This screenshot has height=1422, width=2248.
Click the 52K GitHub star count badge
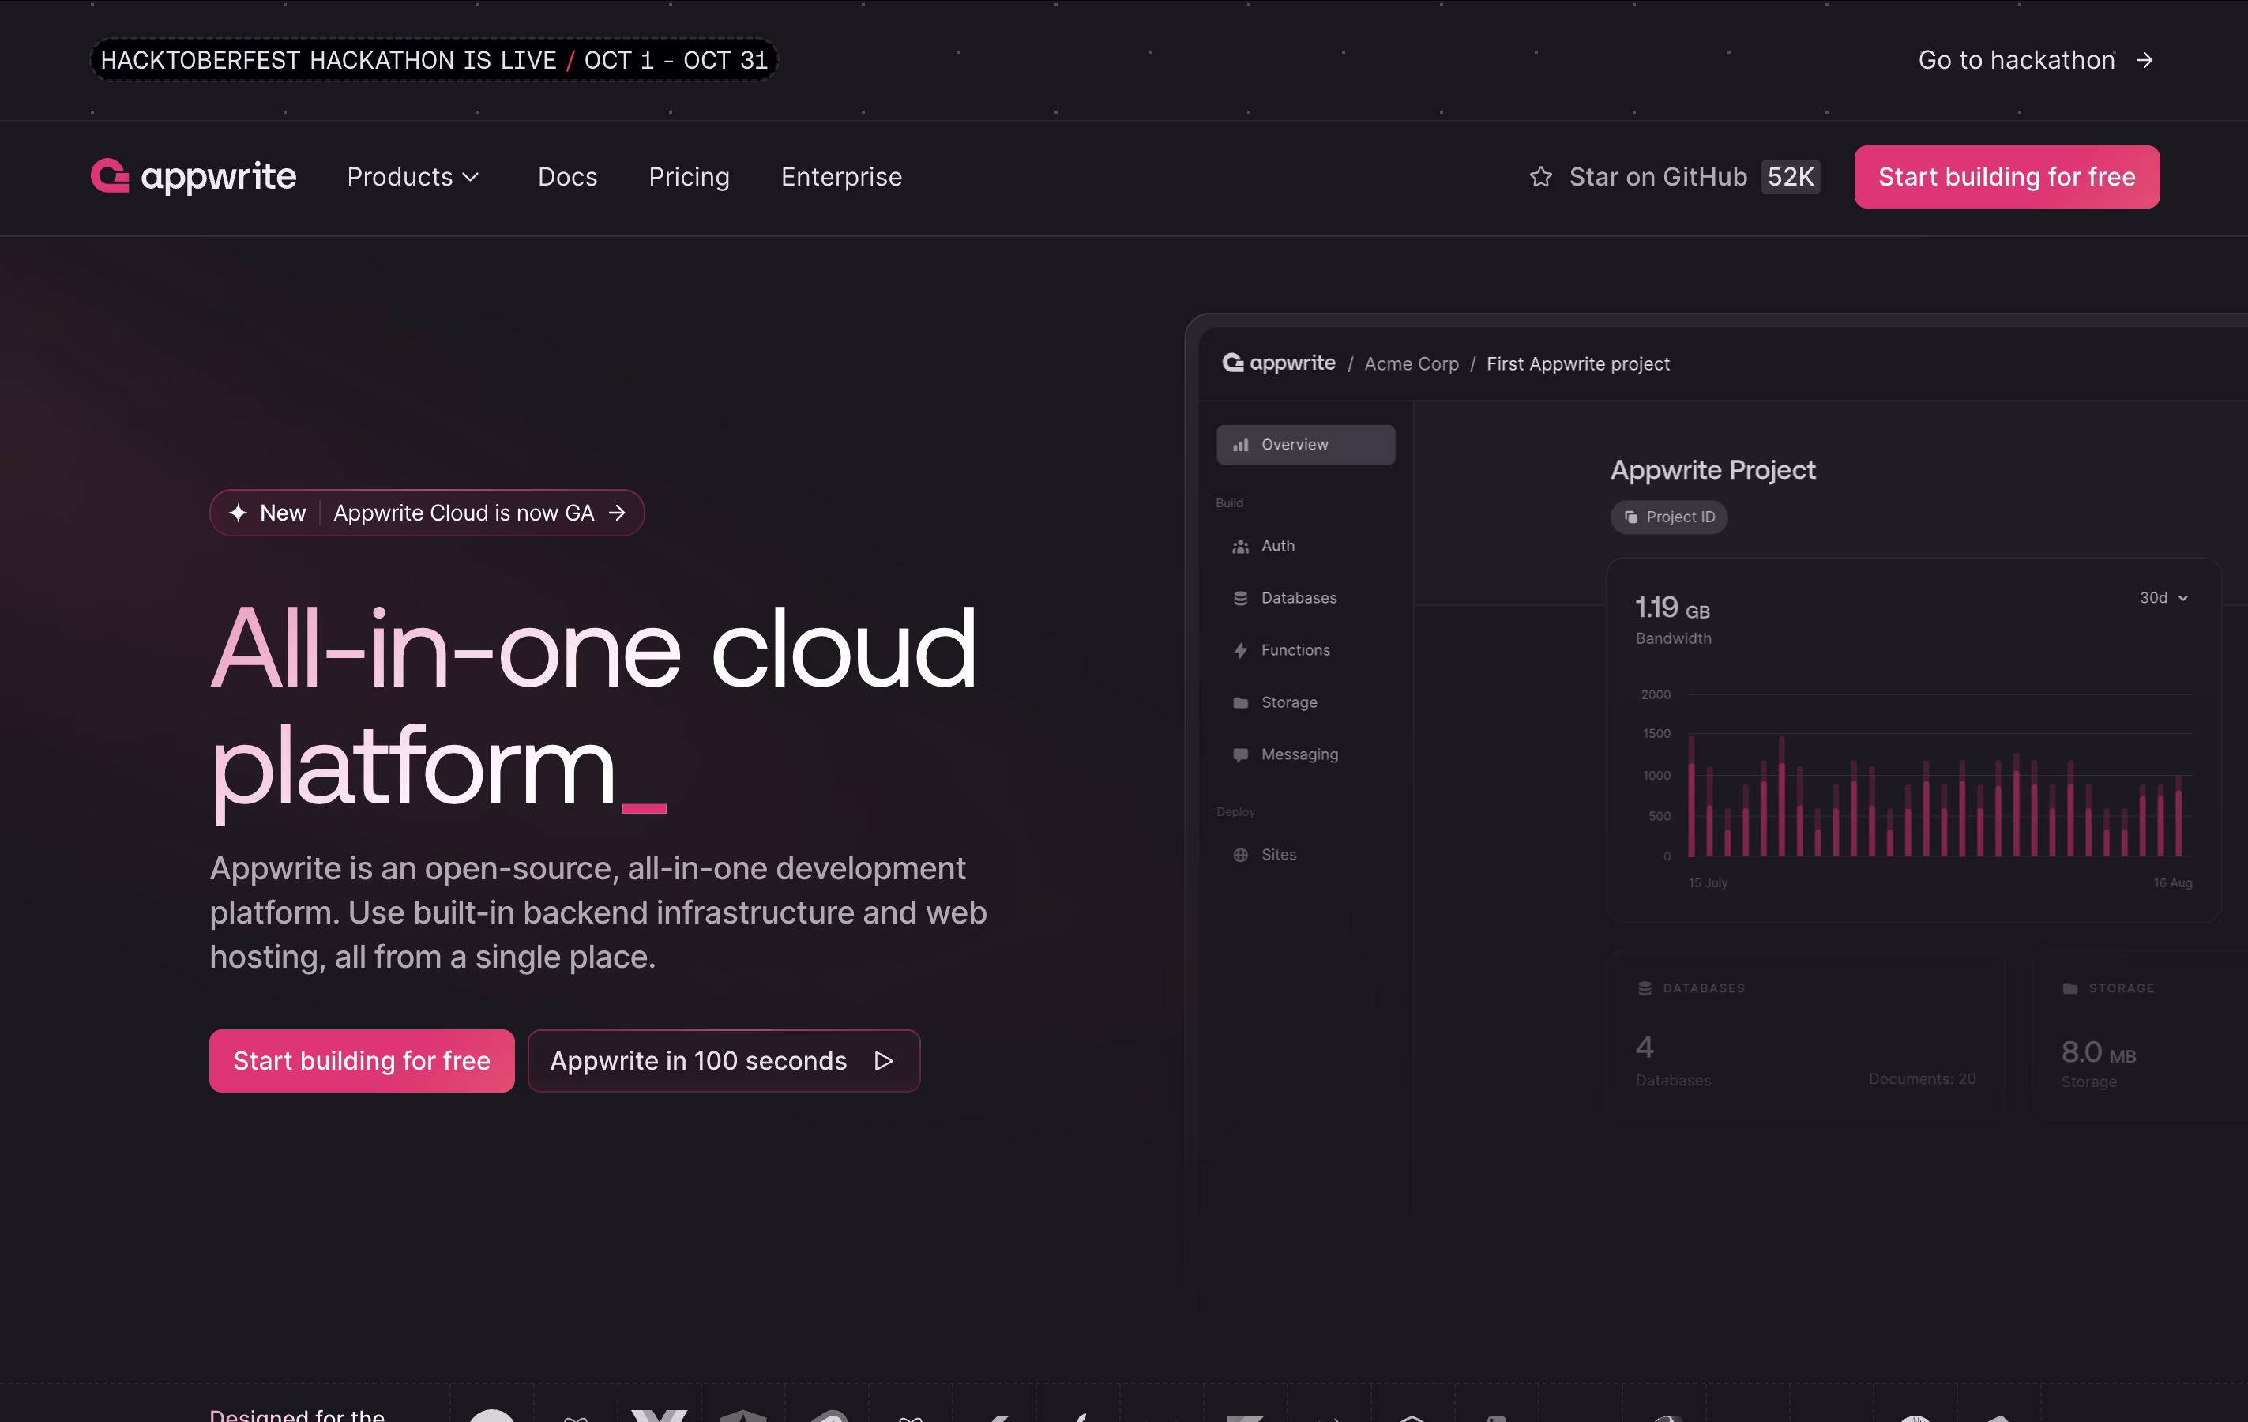coord(1791,176)
